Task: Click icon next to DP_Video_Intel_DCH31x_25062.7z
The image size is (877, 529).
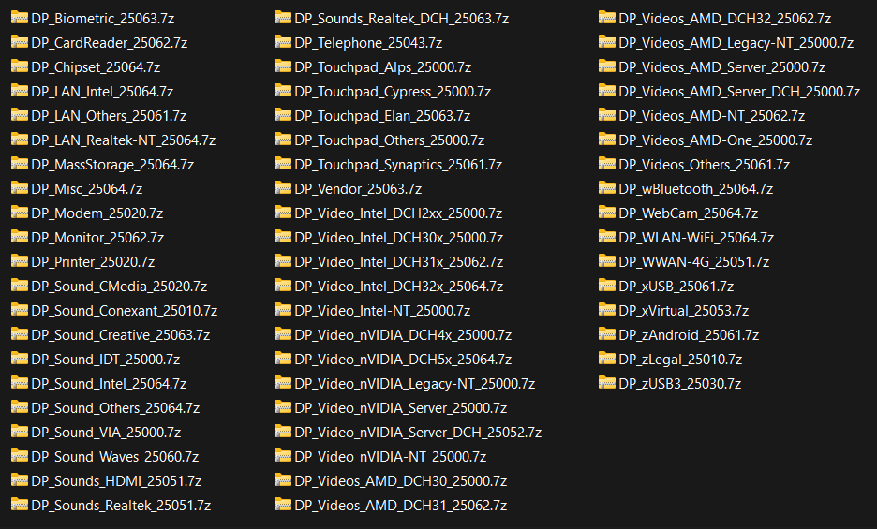Action: click(x=282, y=260)
